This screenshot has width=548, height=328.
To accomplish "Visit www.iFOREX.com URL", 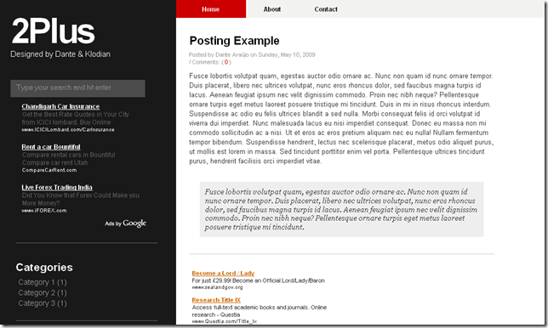I will pos(44,211).
